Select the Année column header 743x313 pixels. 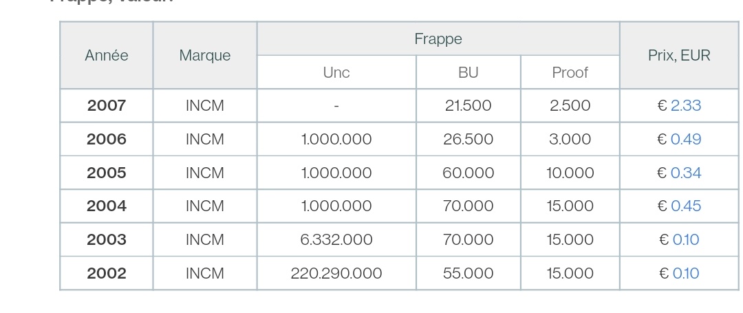click(x=107, y=56)
